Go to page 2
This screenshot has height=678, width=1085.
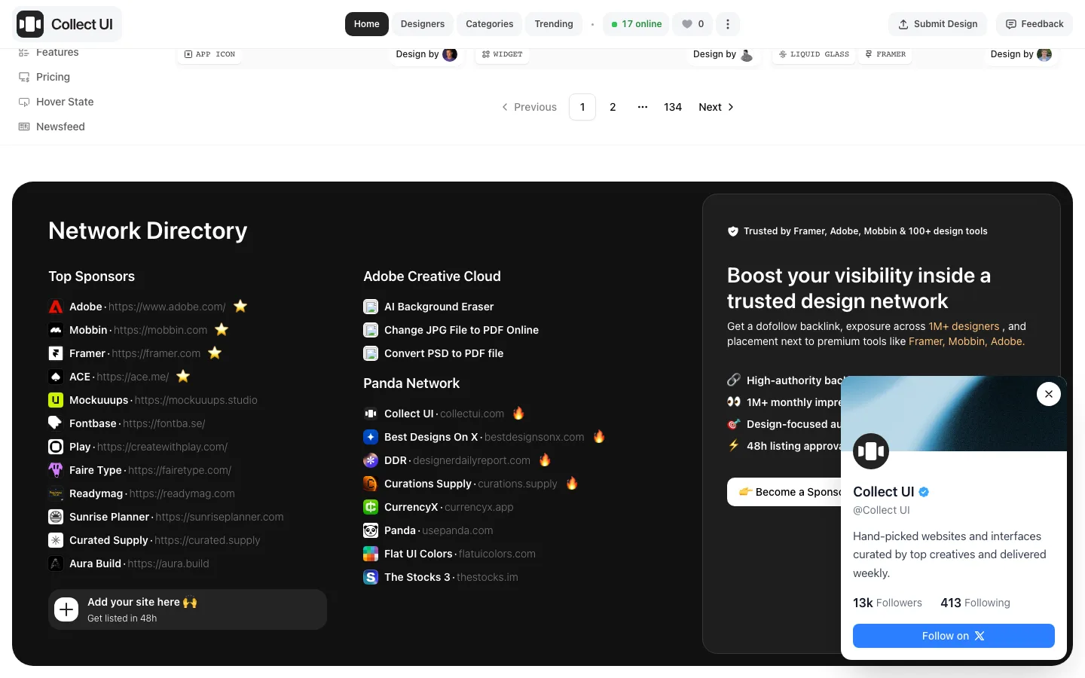(613, 107)
